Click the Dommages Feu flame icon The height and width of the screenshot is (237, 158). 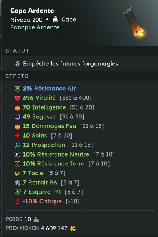click(x=18, y=126)
